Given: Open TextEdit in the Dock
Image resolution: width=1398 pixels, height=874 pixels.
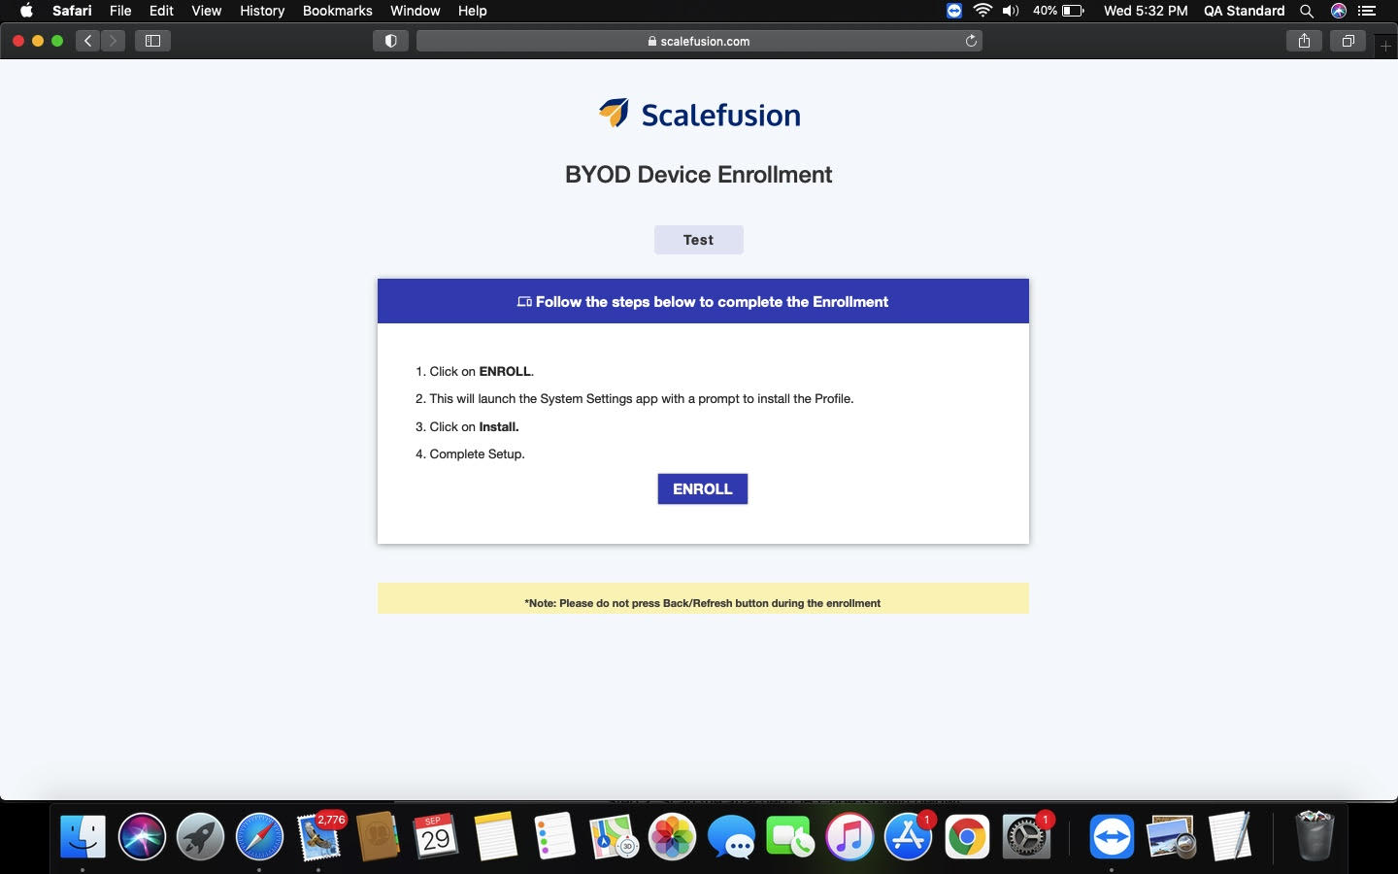Looking at the screenshot, I should [x=1230, y=837].
